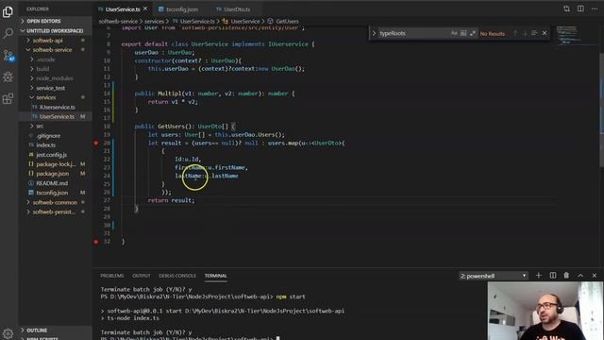Toggle Use Regular Expression in find widget

pyautogui.click(x=472, y=34)
